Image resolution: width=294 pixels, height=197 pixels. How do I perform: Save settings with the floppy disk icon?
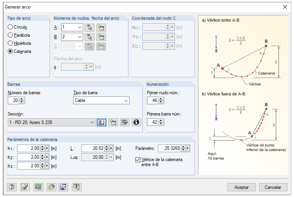click(63, 187)
